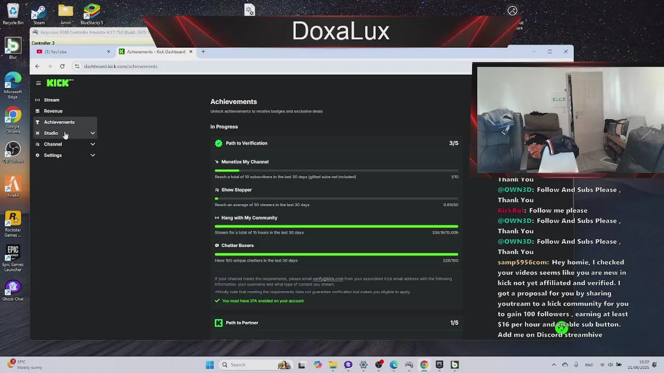
Task: Click 'You must have 2FA enabled on your account'
Action: tap(262, 301)
